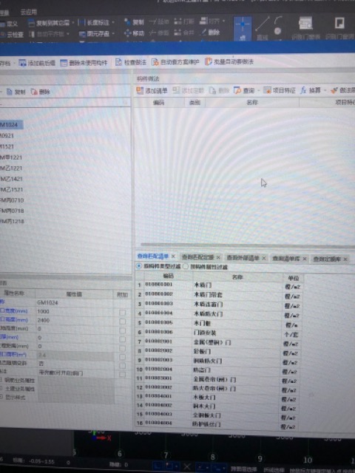This screenshot has width=355, height=473.
Task: Click the 云检查 ribbon item
Action: (12, 35)
